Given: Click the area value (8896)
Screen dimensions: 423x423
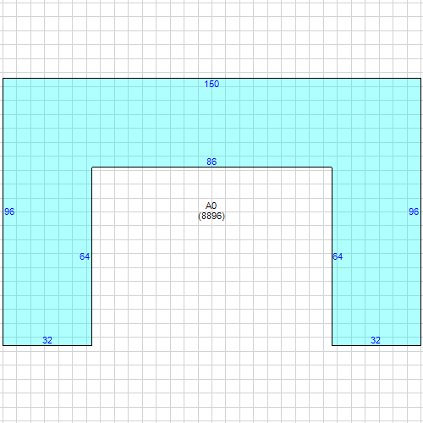Looking at the screenshot, I should tap(211, 216).
